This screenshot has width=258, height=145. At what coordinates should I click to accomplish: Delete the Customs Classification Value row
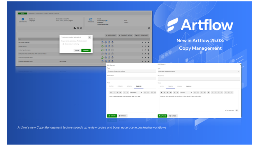tap(148, 61)
